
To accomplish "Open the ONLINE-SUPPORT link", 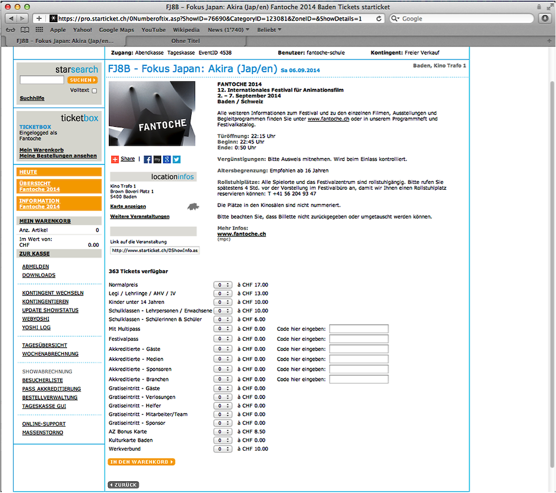I will pos(44,424).
